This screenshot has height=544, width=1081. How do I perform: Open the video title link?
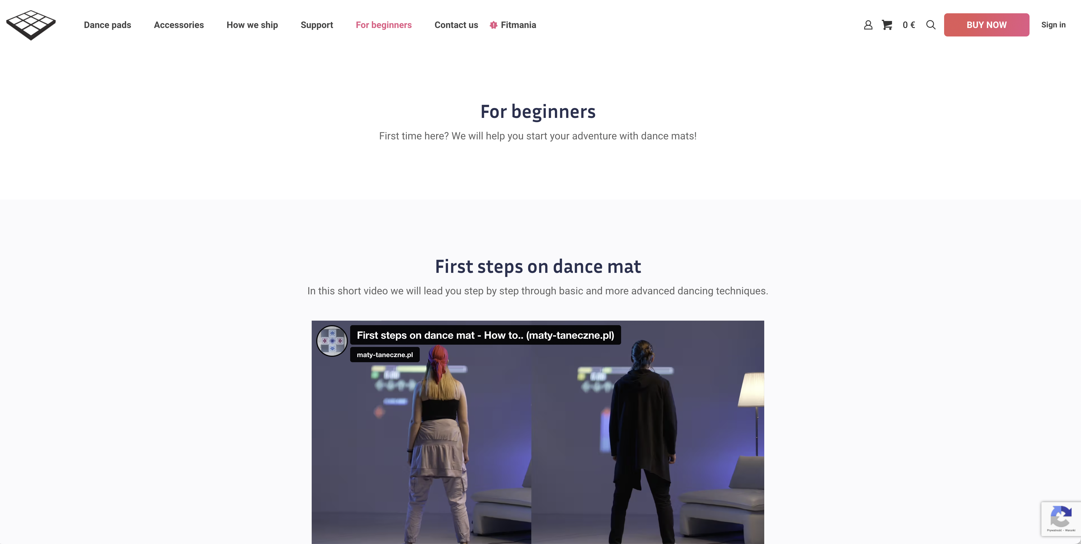coord(486,335)
